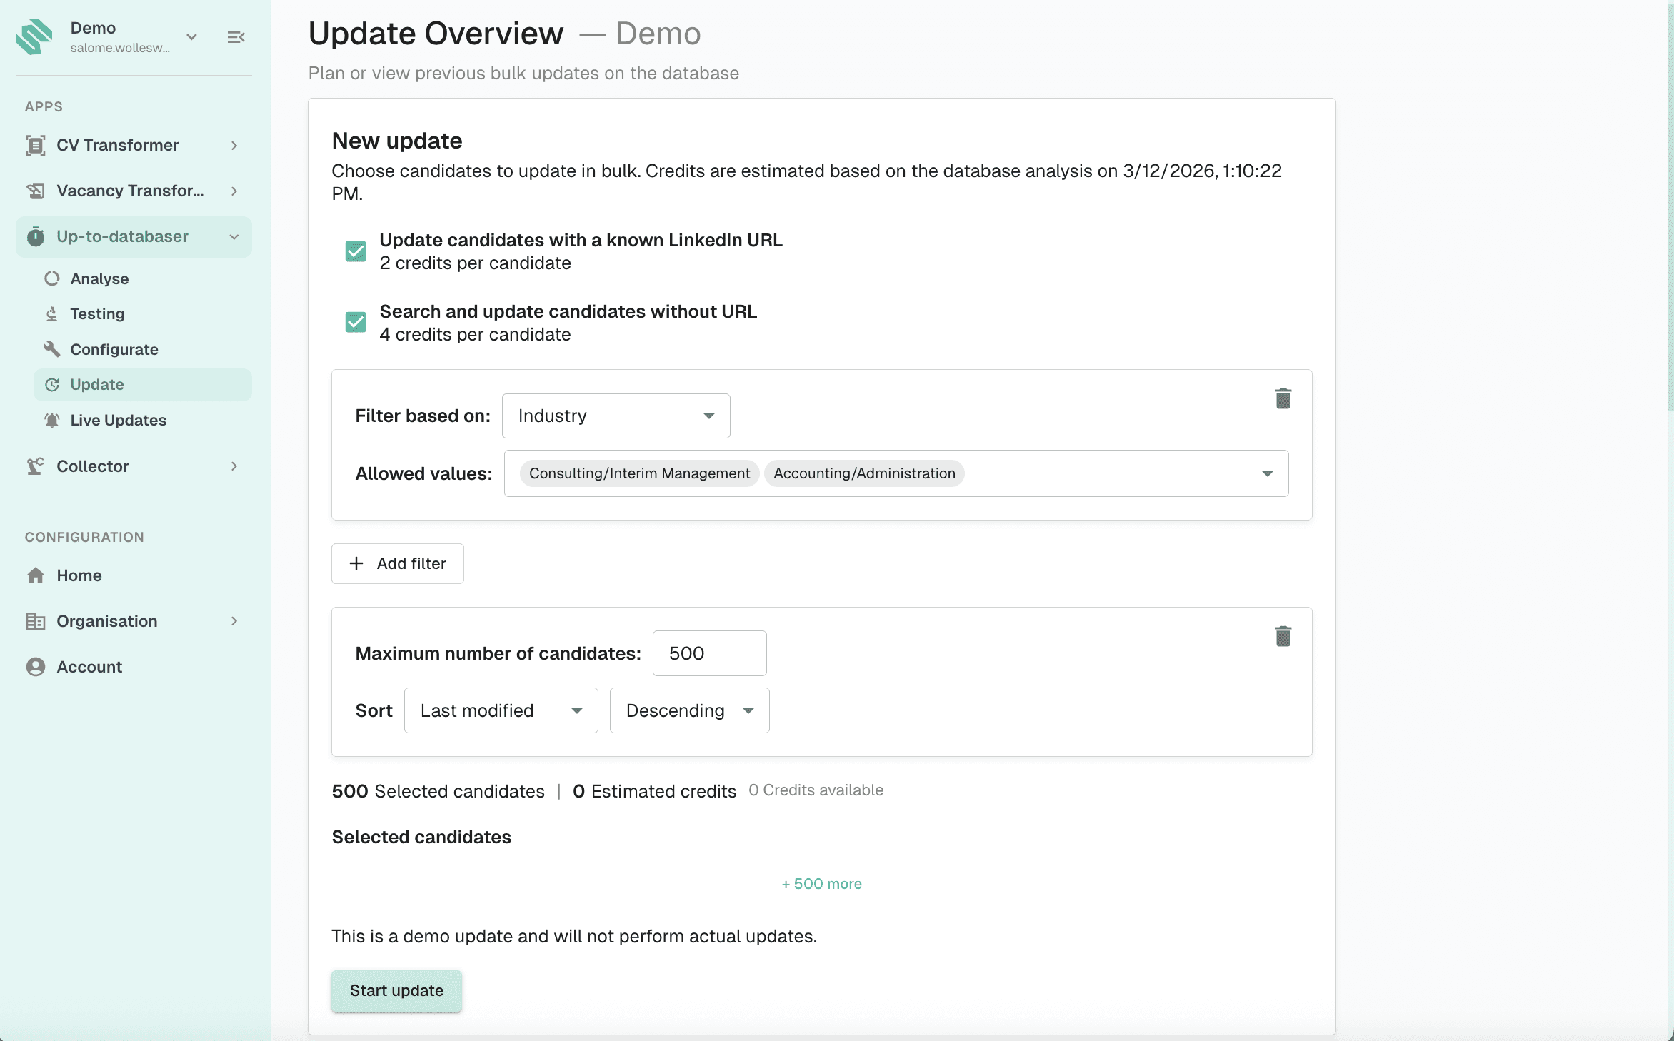Open the Analyse page in sidebar
This screenshot has width=1674, height=1041.
[x=99, y=278]
